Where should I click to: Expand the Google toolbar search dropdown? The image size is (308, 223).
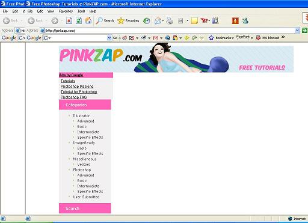[109, 38]
